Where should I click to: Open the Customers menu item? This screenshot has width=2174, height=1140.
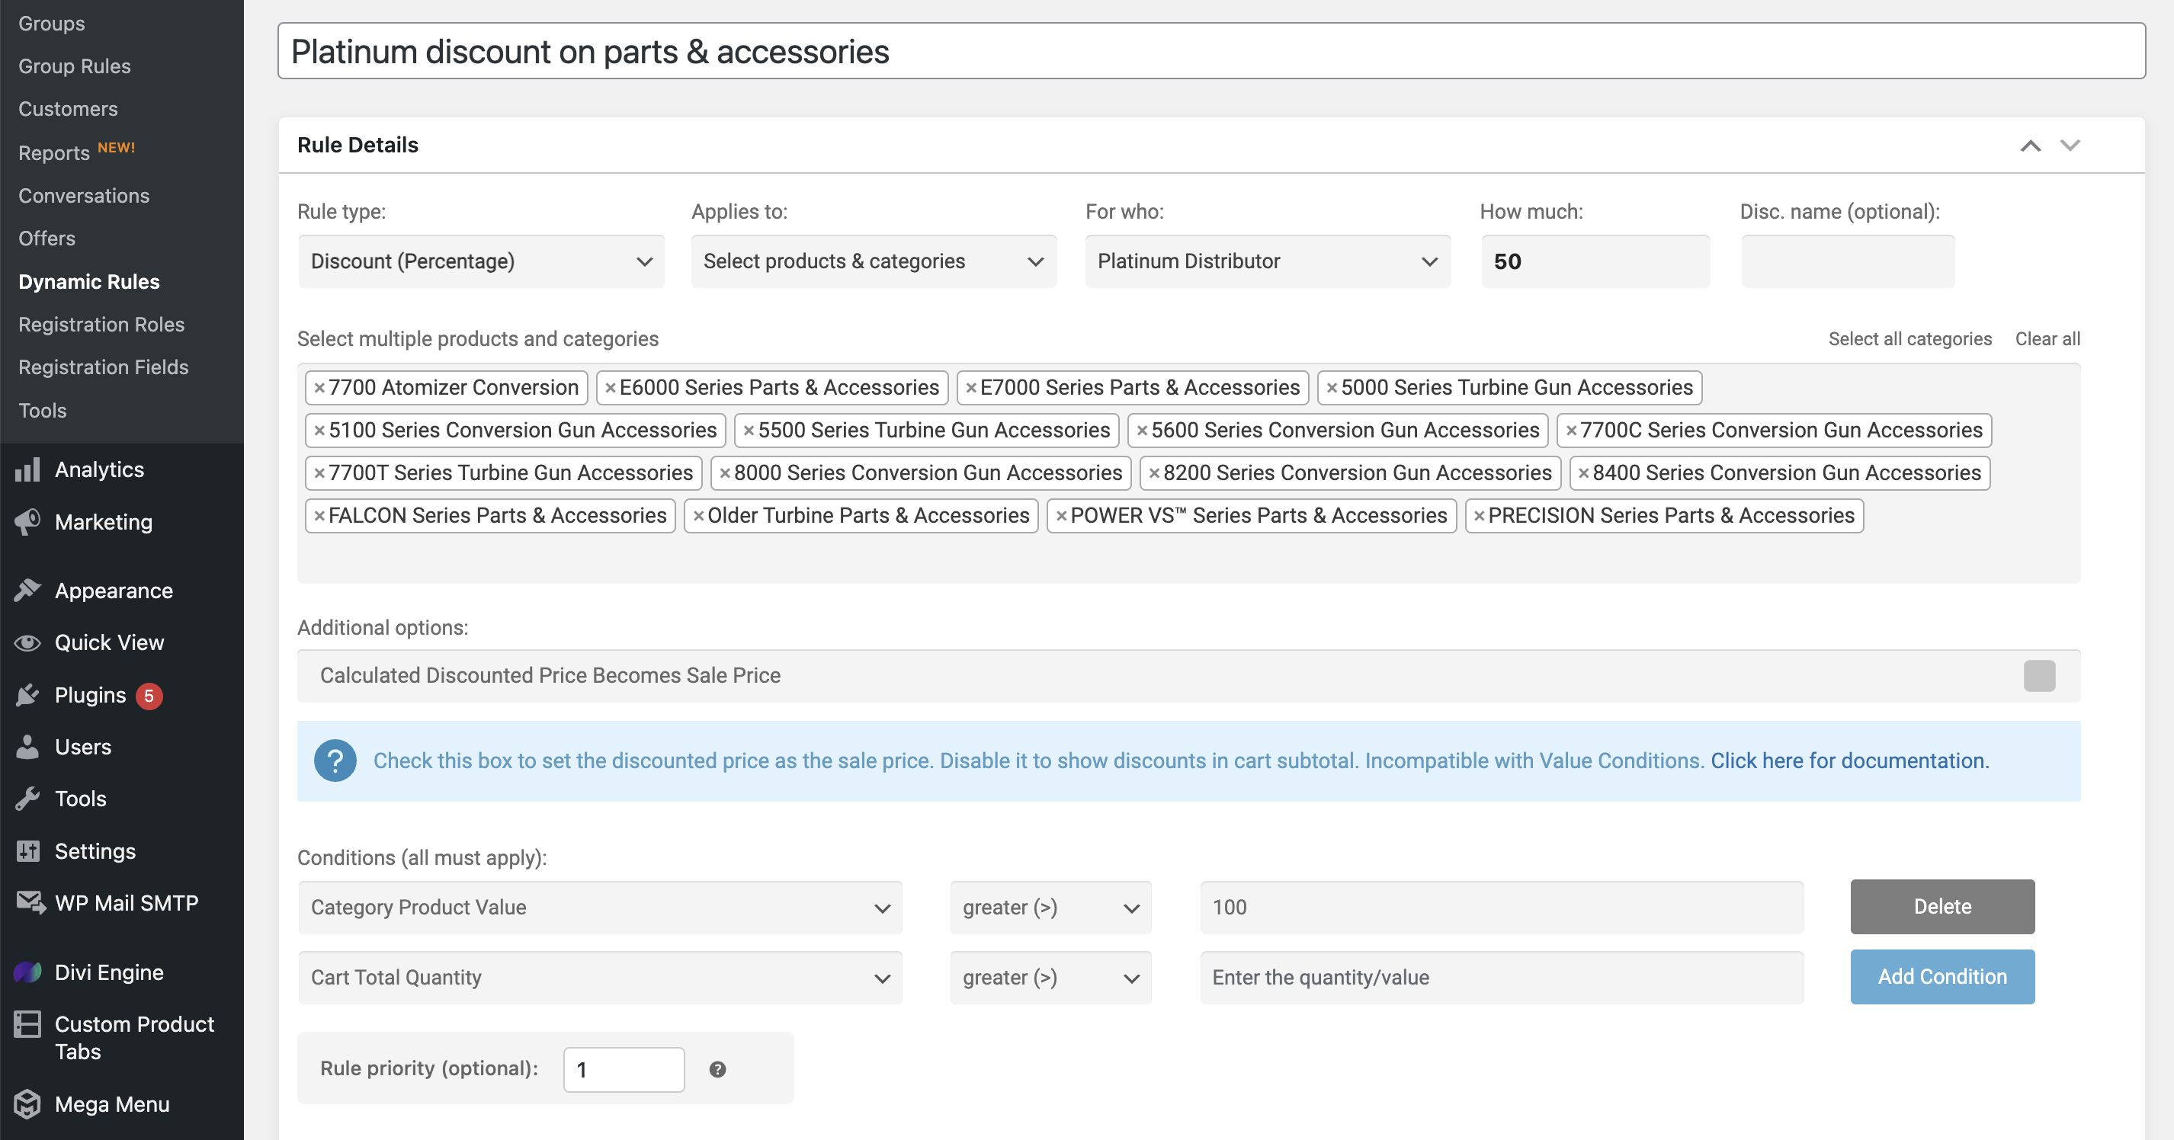click(x=69, y=109)
